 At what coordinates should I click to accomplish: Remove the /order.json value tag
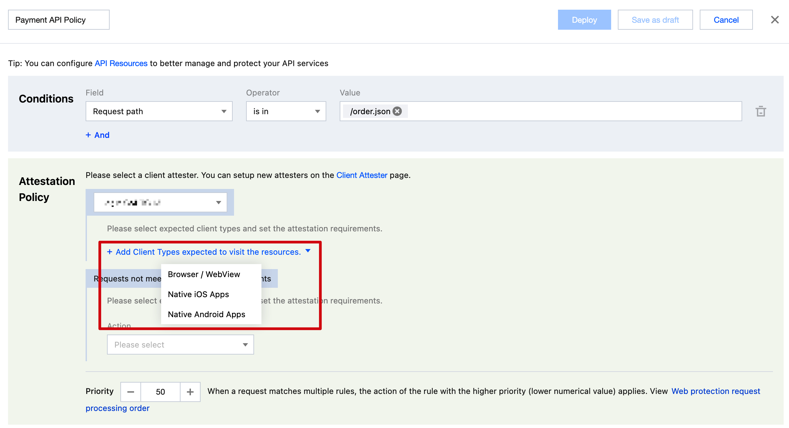click(x=397, y=111)
